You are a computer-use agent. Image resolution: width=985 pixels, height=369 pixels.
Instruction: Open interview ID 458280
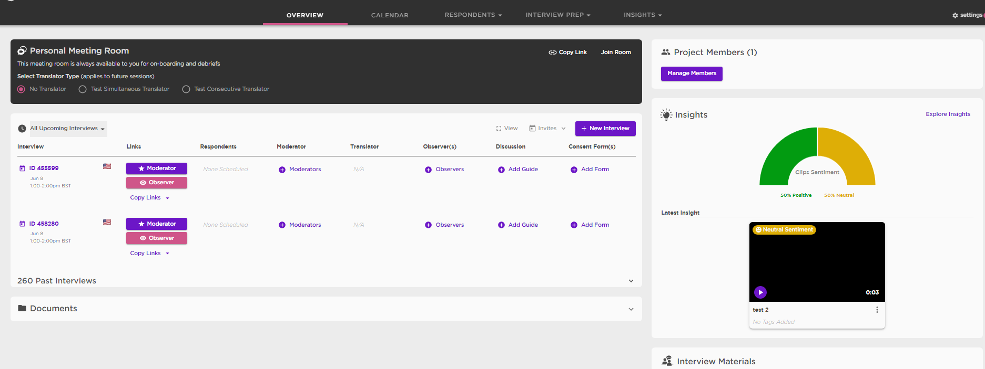[44, 224]
